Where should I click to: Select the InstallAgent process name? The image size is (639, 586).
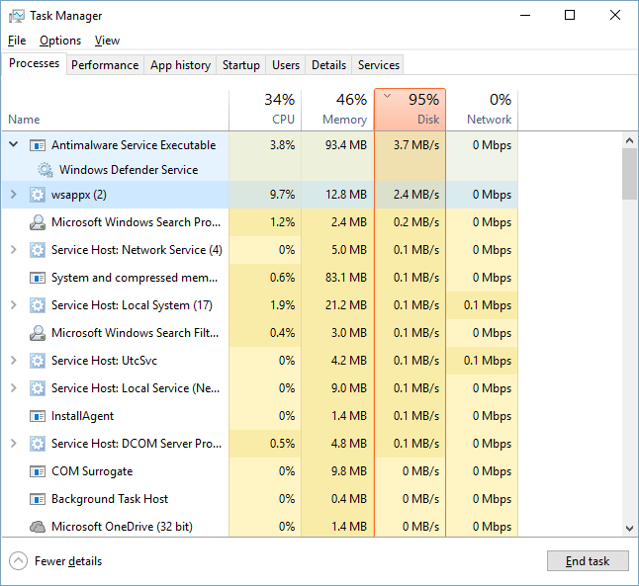pos(82,416)
